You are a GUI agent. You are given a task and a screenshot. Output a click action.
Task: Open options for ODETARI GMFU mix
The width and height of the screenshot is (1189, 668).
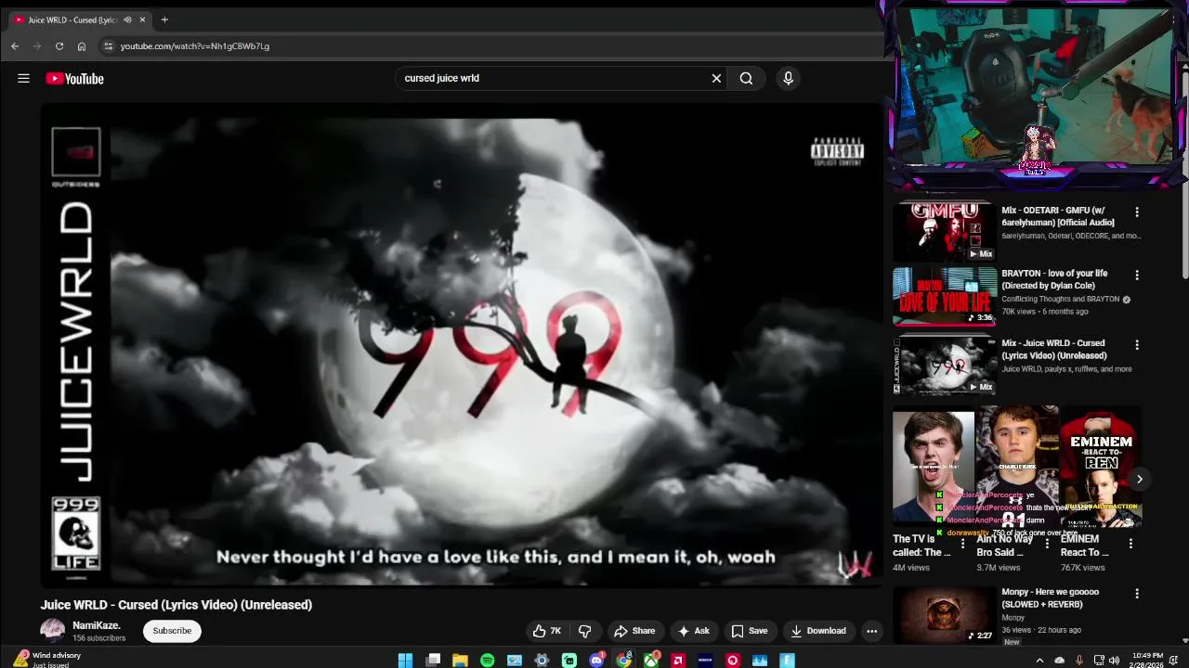point(1136,212)
